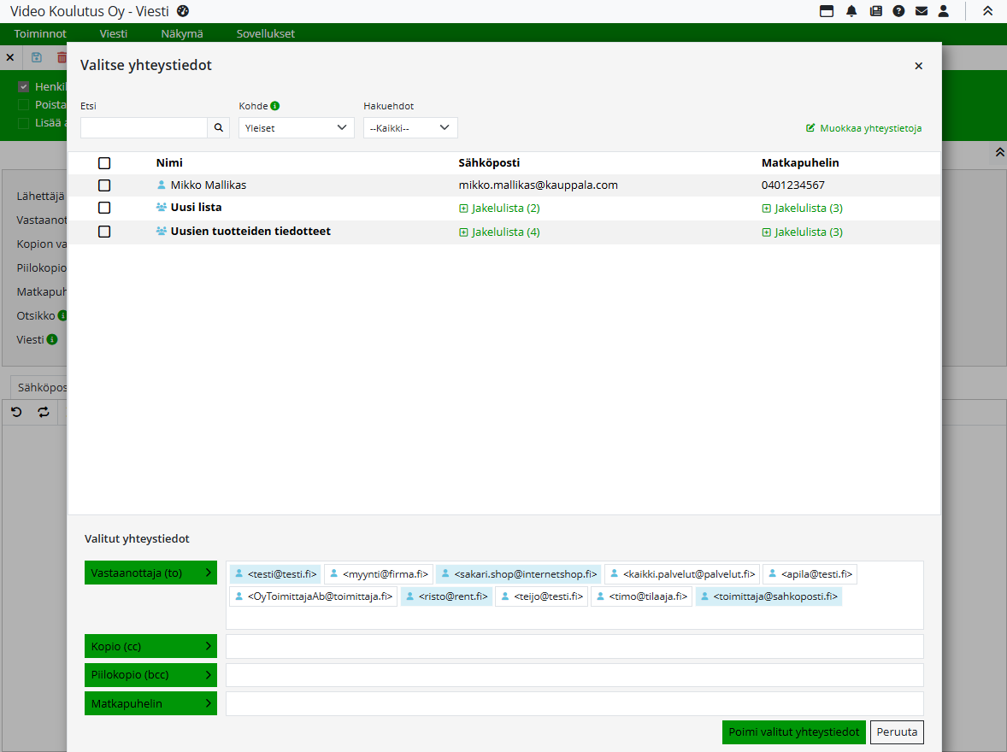Tick the checkbox for Mikko Mallikas

[104, 185]
